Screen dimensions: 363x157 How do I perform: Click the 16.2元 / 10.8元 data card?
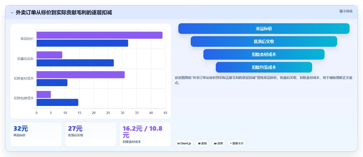(145, 134)
